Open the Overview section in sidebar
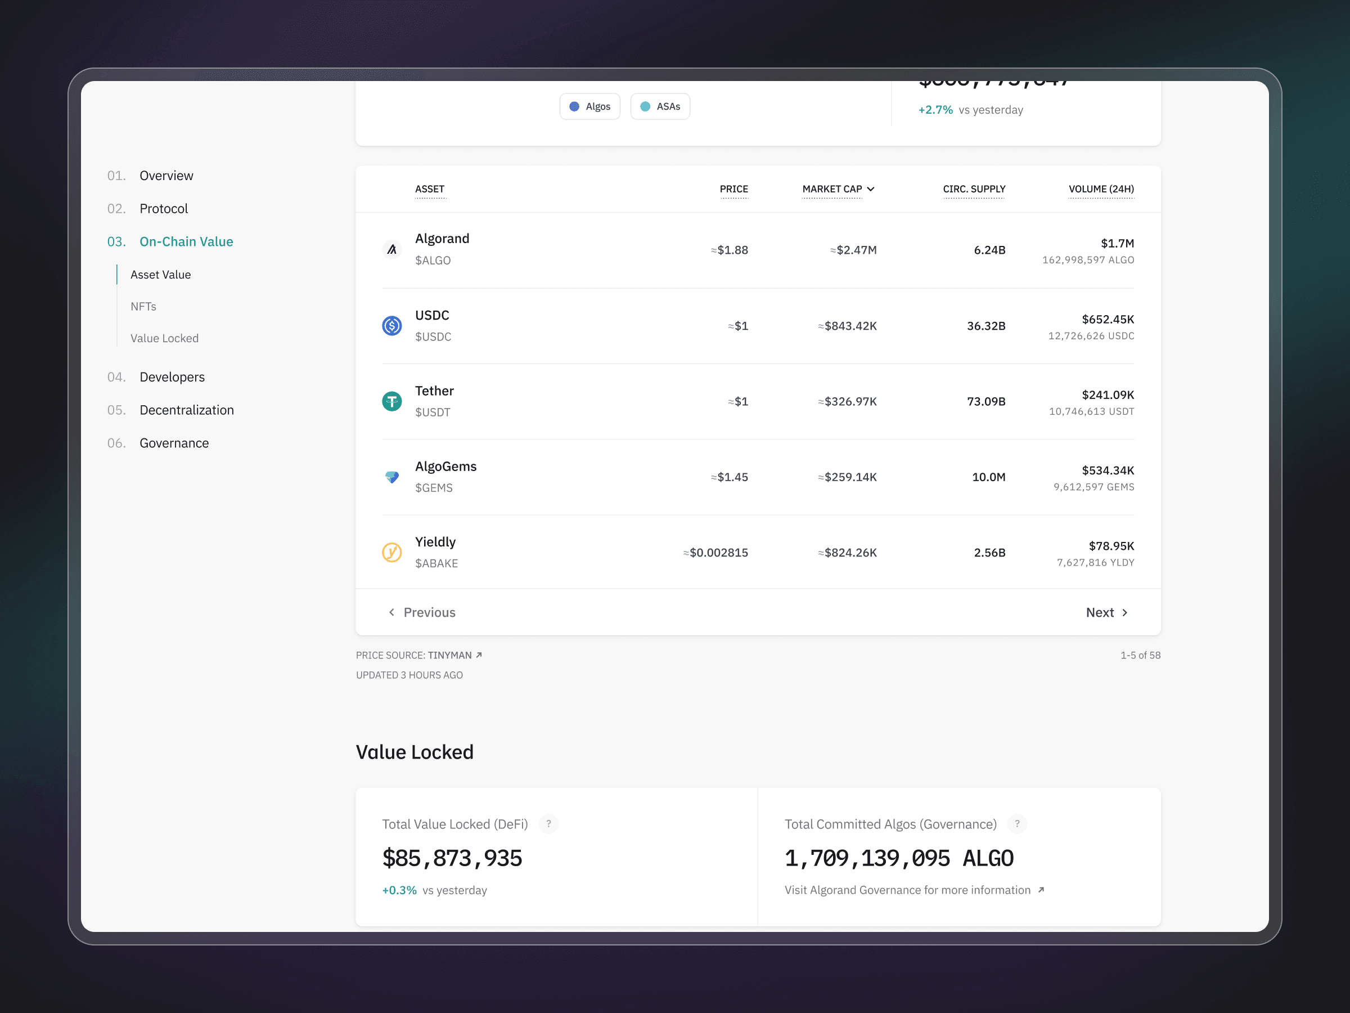The width and height of the screenshot is (1350, 1013). [x=166, y=176]
